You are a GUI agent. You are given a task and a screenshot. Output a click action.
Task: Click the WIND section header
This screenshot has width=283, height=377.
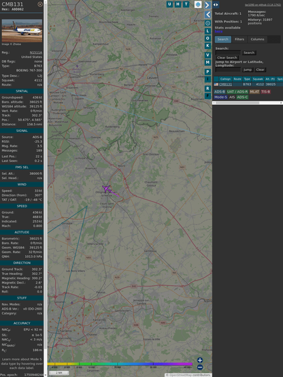click(x=22, y=184)
